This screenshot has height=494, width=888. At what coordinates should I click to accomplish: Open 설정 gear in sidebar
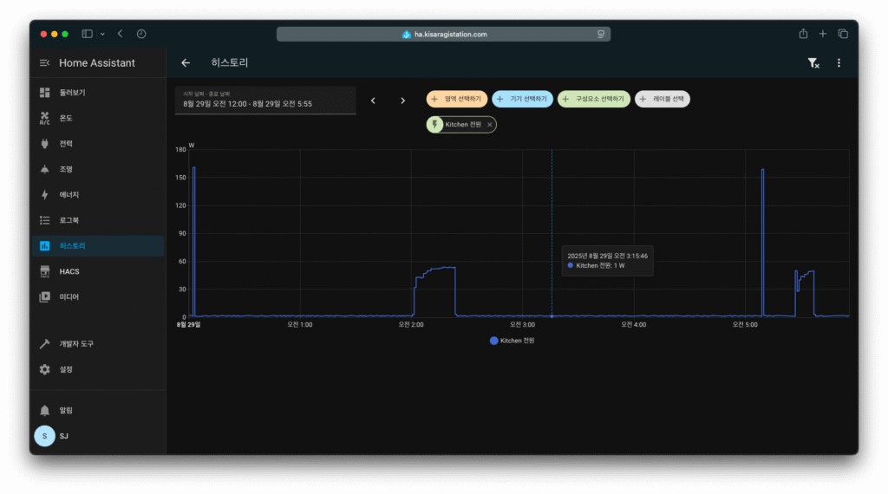[66, 369]
